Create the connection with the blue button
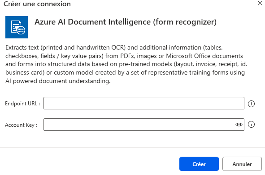Image resolution: width=265 pixels, height=175 pixels. [199, 164]
